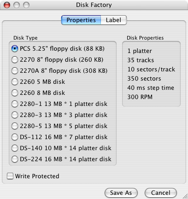Click the Disk Factory title bar

[94, 5]
